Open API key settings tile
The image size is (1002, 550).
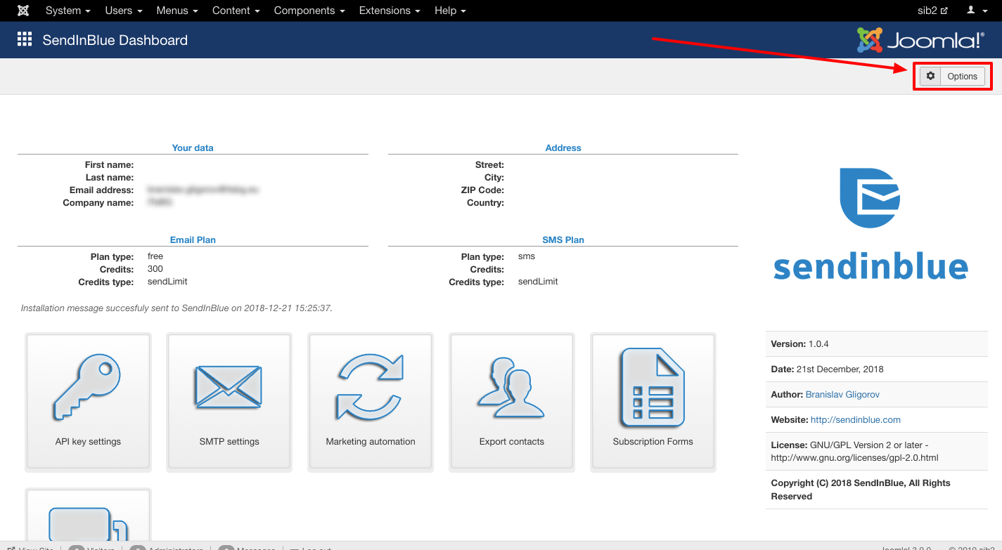[88, 401]
